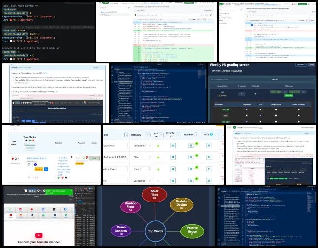Click project name field in Other category row
Image resolution: width=318 pixels, height=248 pixels.
point(115,157)
